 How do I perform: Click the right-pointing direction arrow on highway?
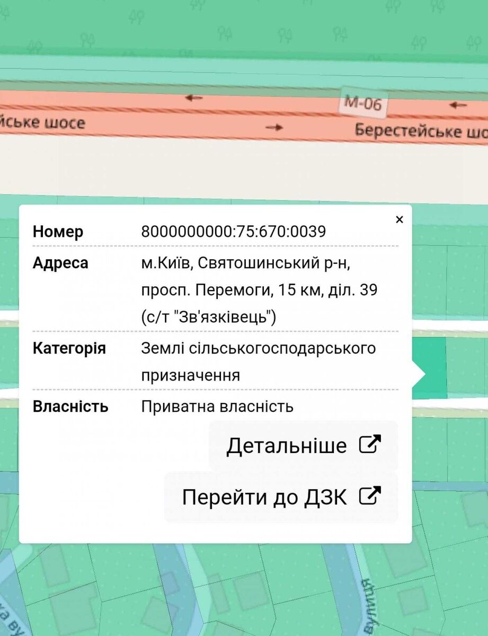[x=274, y=127]
